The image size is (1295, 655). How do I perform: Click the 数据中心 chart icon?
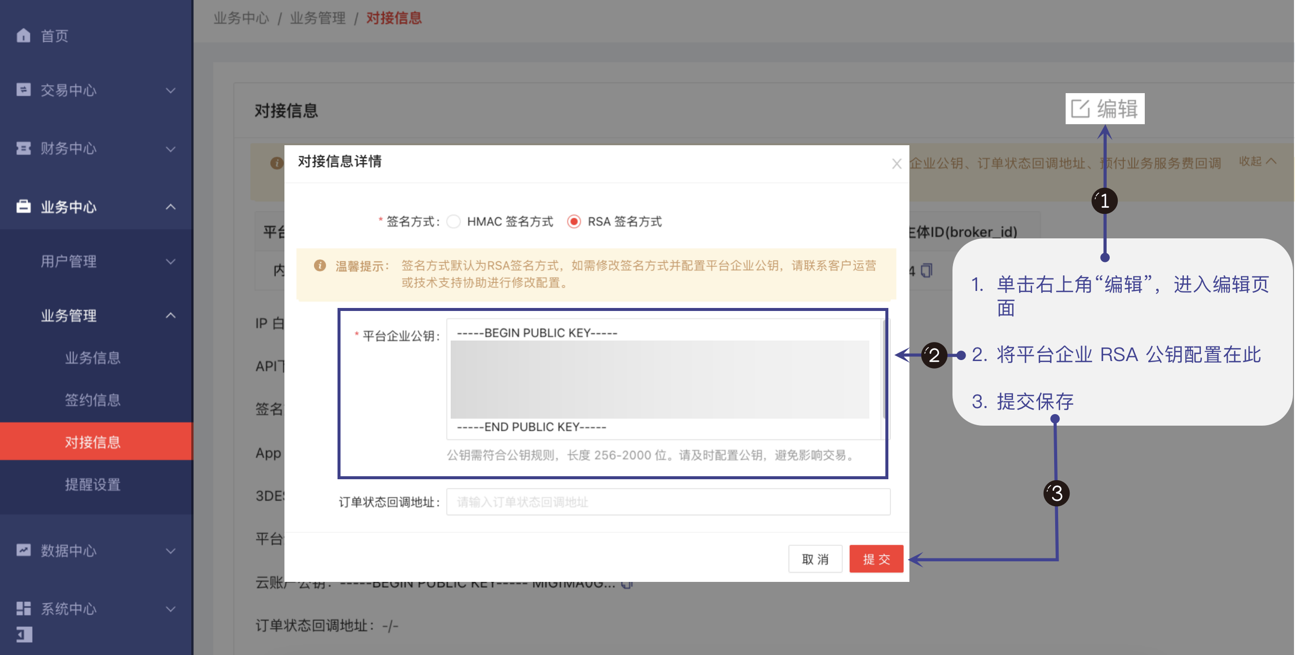pyautogui.click(x=23, y=550)
